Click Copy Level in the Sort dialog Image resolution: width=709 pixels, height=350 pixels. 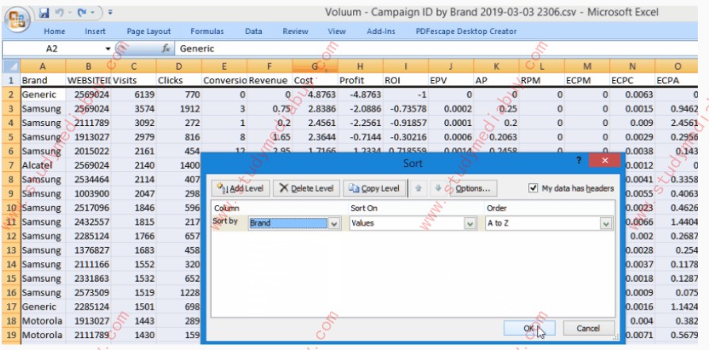374,188
